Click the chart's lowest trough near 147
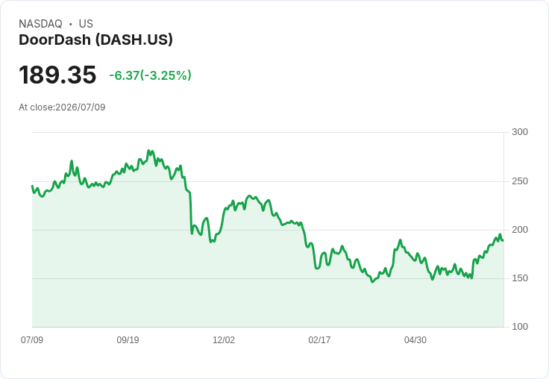549x379 pixels. pyautogui.click(x=372, y=282)
